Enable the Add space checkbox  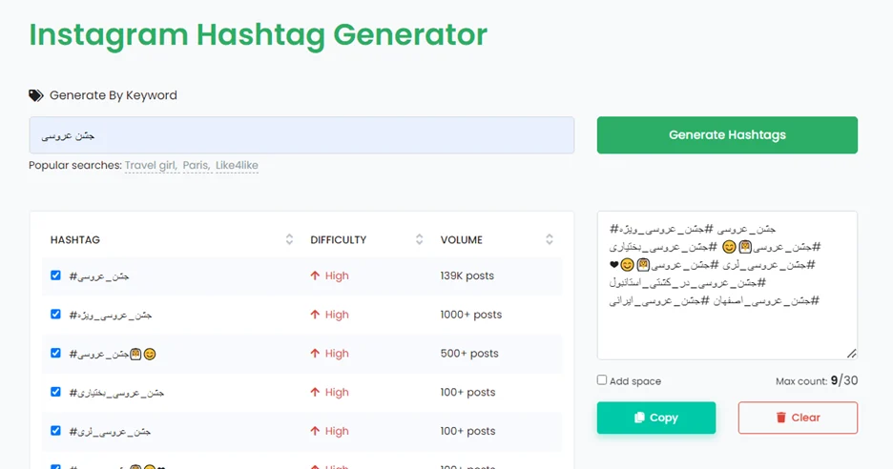pos(602,380)
